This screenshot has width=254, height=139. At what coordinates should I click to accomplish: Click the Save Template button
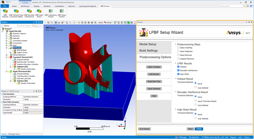[154, 88]
